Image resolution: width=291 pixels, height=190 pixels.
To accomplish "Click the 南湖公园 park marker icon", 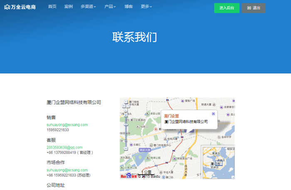I will [148, 158].
